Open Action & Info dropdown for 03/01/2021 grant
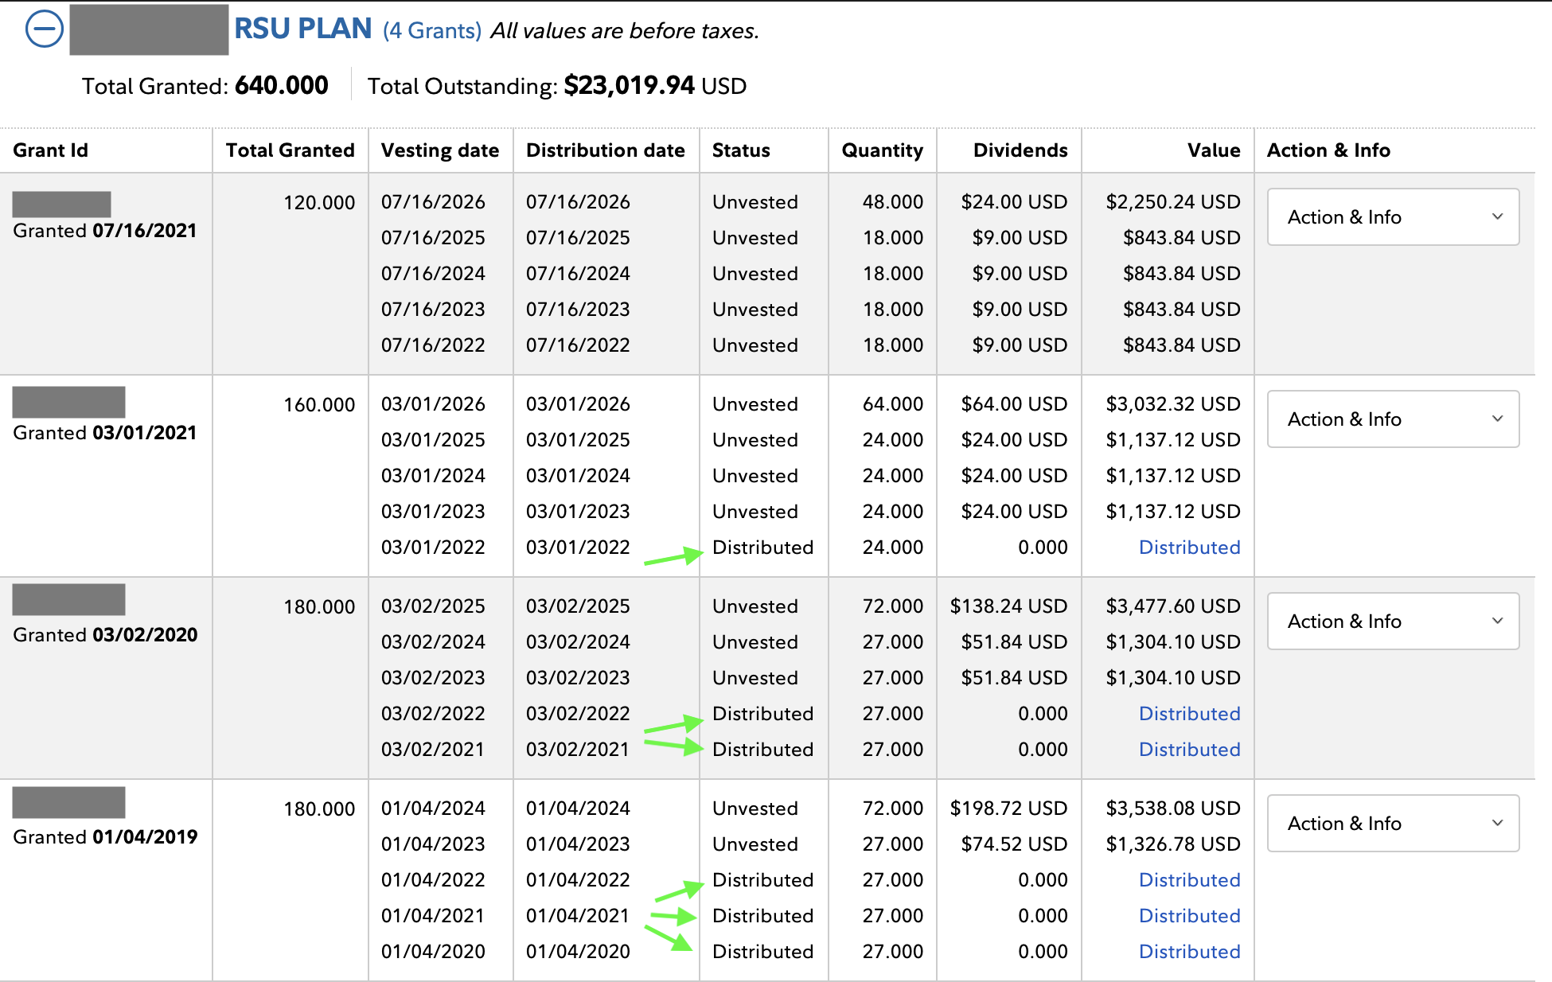Screen dimensions: 1552x982 pos(1392,419)
